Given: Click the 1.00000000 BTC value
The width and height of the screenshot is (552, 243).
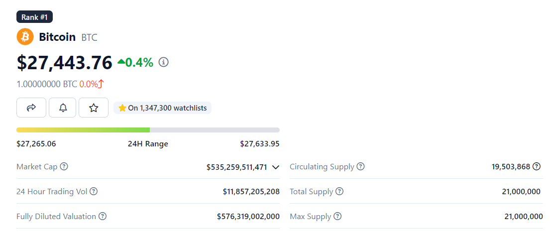Looking at the screenshot, I should (47, 84).
